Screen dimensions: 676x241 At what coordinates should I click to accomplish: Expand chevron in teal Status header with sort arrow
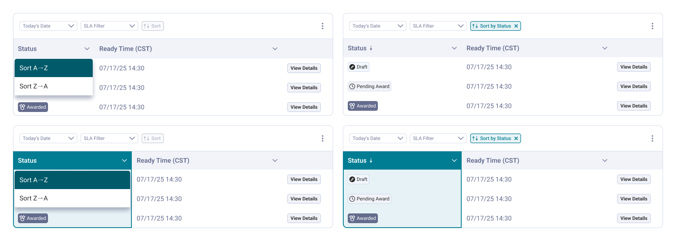454,161
